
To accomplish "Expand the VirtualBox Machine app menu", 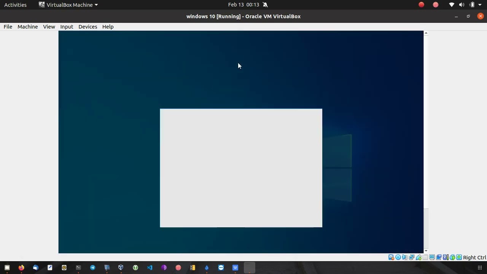I will (68, 5).
